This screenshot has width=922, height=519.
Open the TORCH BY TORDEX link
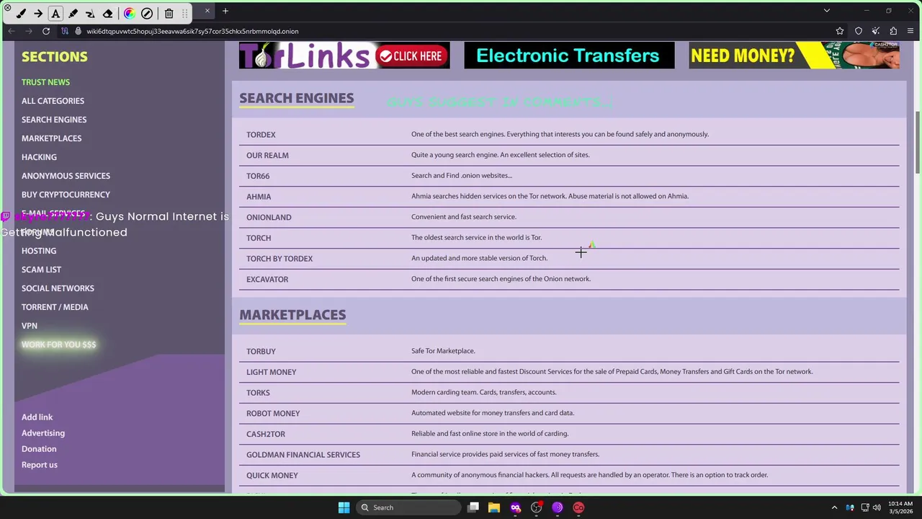[x=279, y=259]
